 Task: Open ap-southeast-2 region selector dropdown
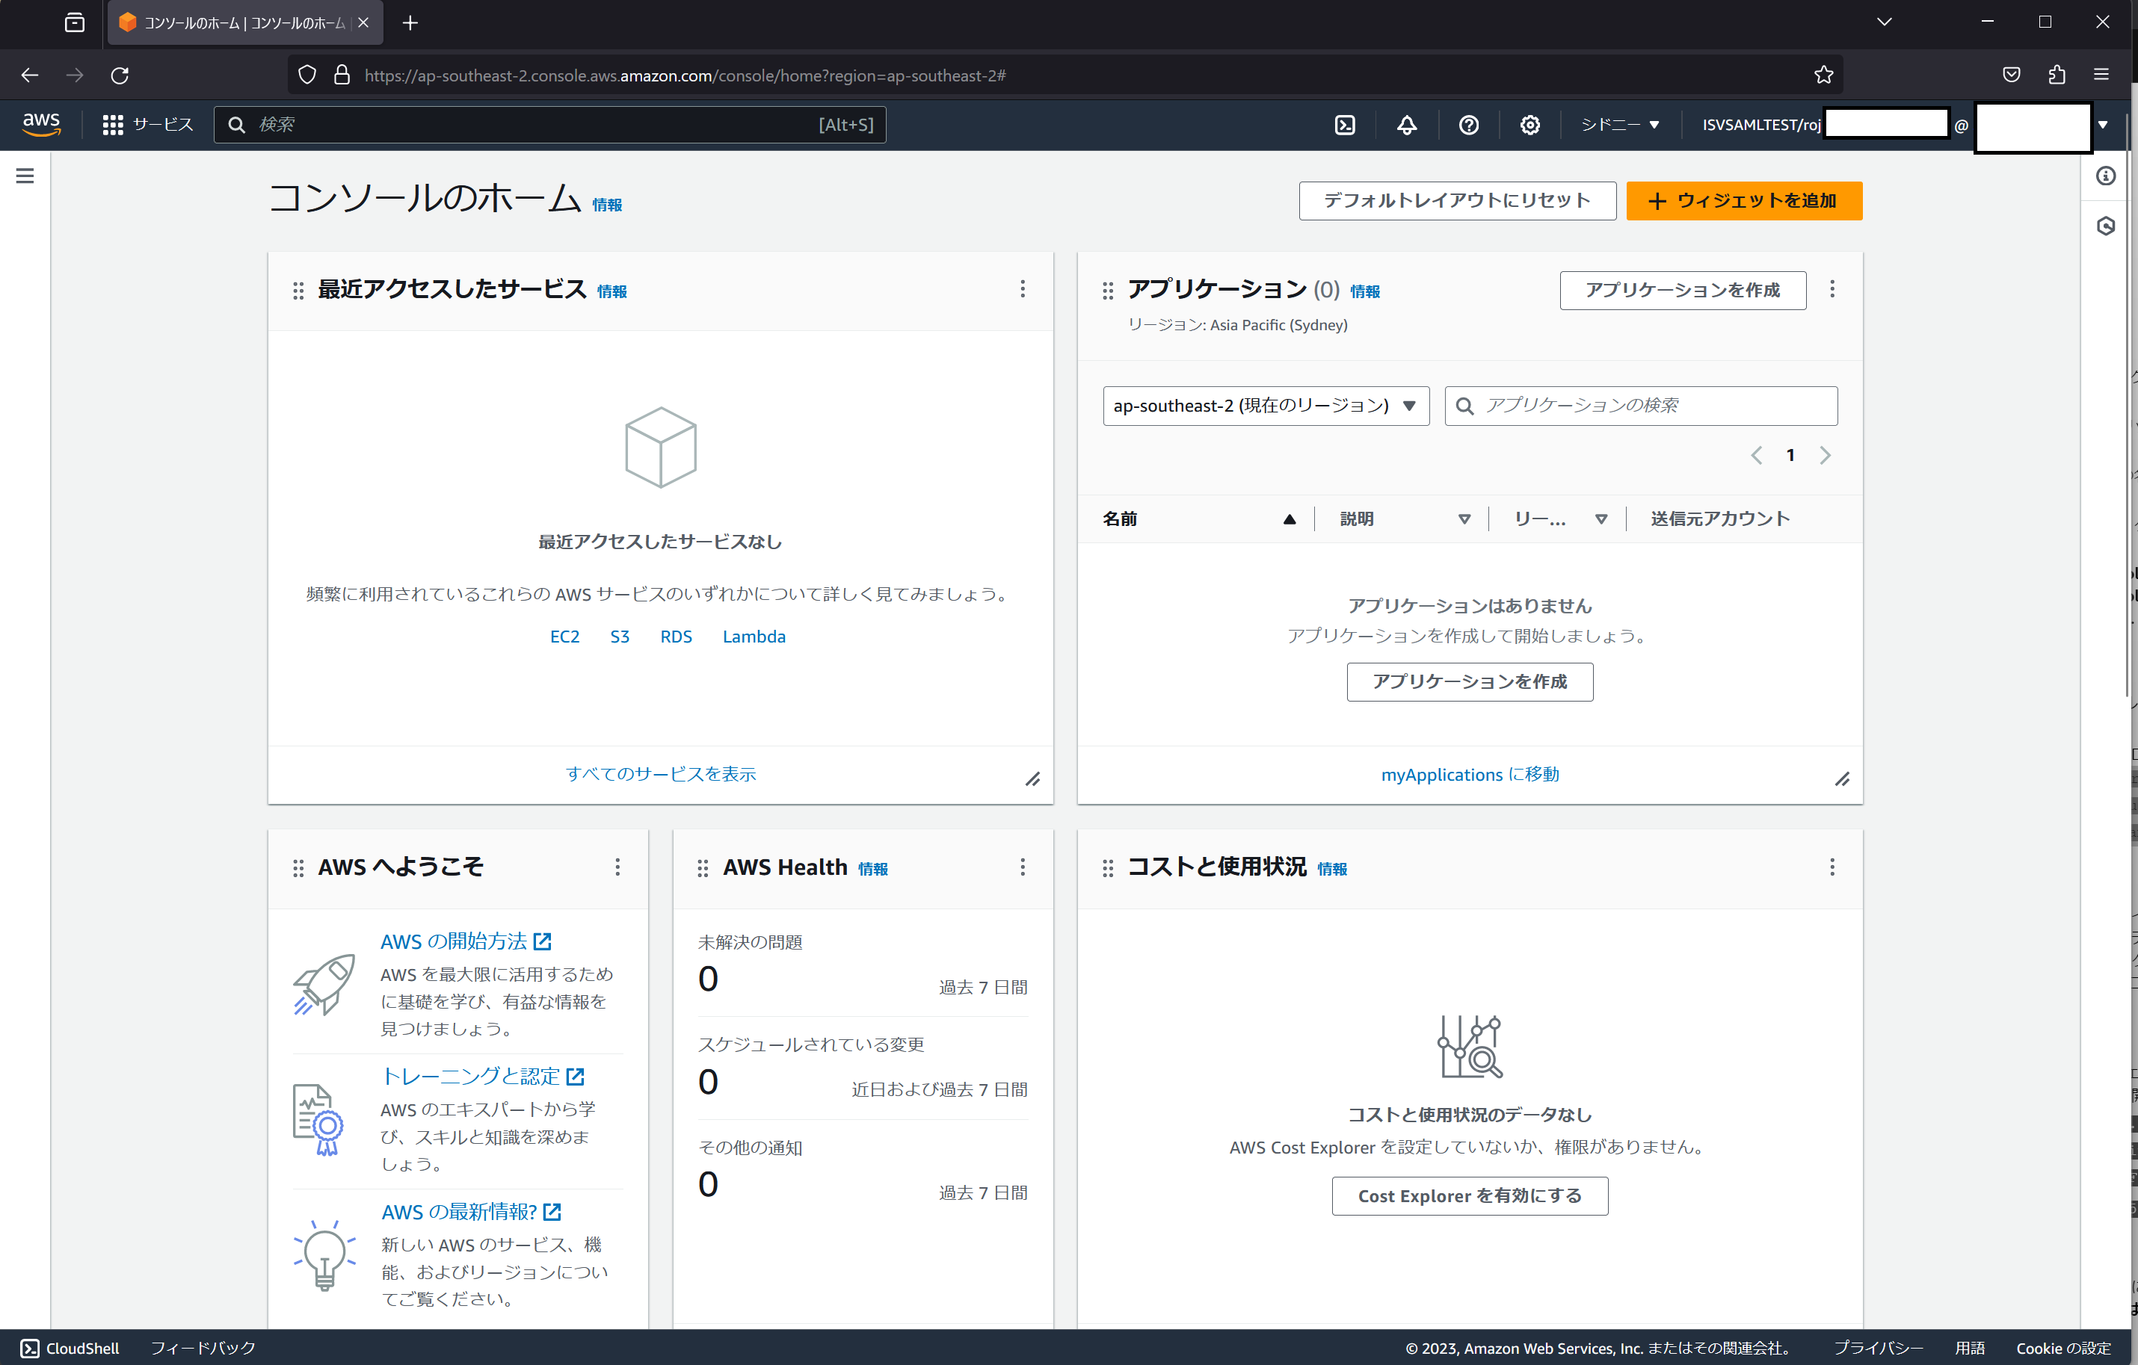click(1265, 406)
